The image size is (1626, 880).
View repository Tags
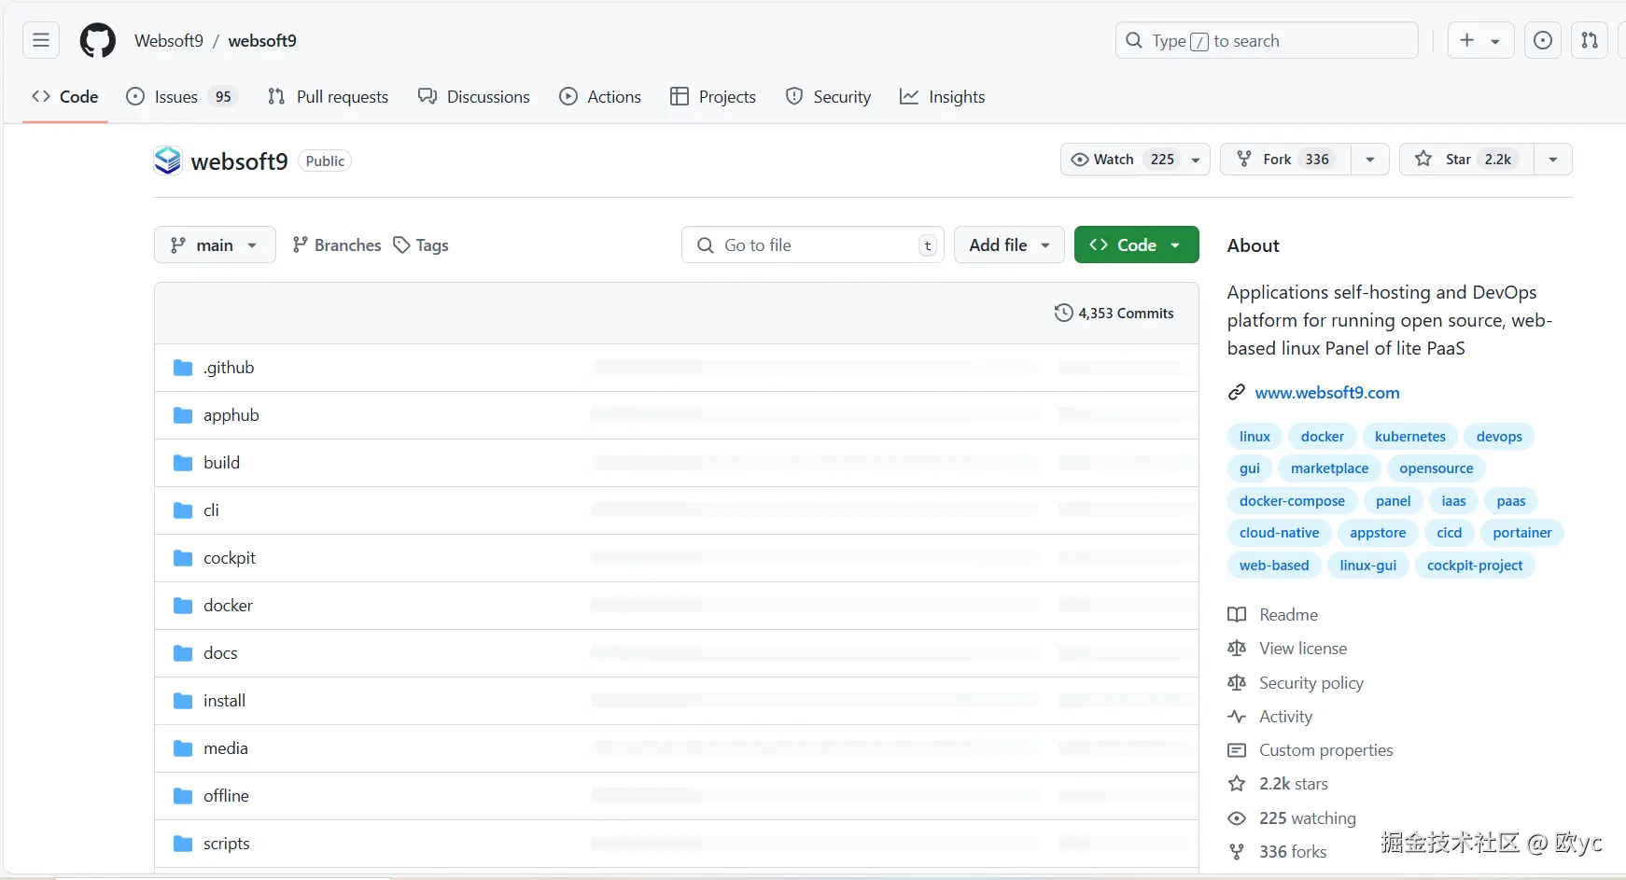420,244
